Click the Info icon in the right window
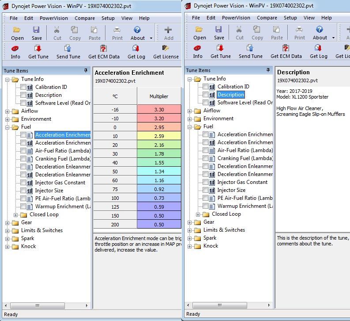Viewport: 350px width, 321px height. (x=198, y=51)
